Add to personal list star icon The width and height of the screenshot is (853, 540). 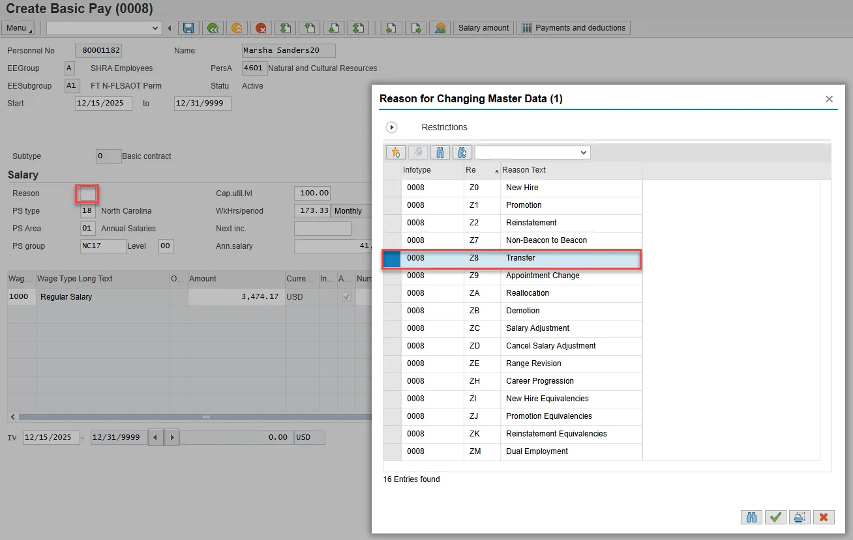point(395,152)
